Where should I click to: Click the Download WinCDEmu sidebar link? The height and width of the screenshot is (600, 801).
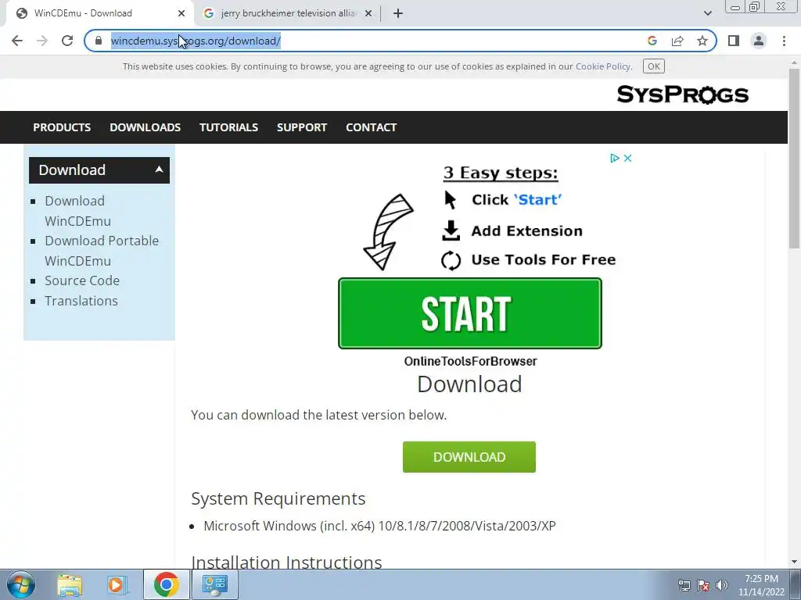coord(77,211)
